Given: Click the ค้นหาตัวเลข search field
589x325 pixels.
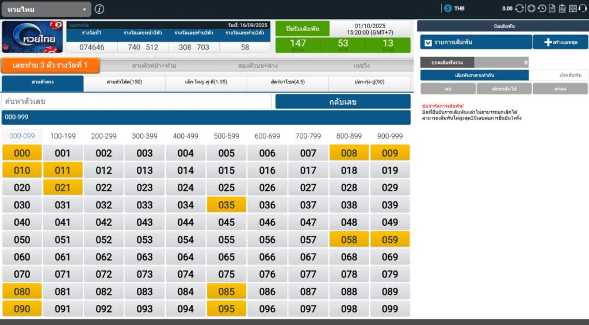Looking at the screenshot, I should point(136,102).
